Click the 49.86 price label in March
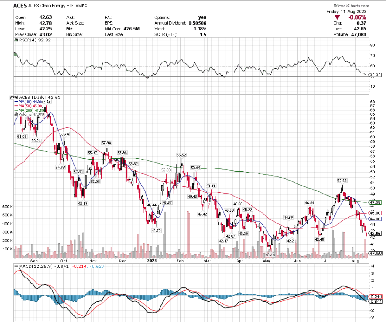386x322 pixels. [211, 186]
